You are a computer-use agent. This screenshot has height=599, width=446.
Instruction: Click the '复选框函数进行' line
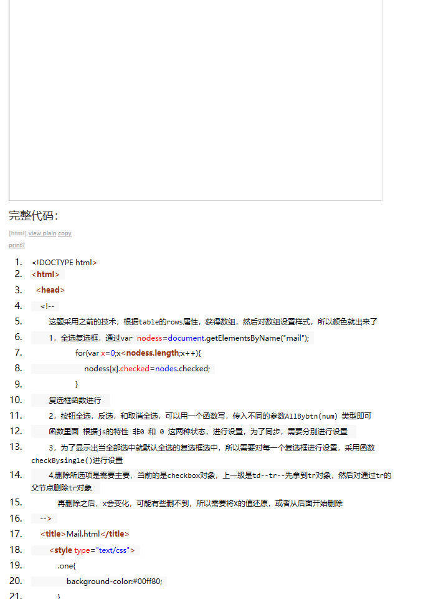[x=75, y=400]
